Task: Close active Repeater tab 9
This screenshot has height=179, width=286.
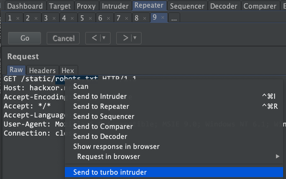Action: click(163, 18)
